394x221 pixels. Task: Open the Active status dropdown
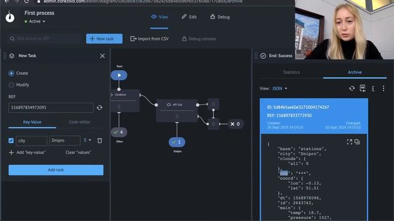(x=35, y=21)
